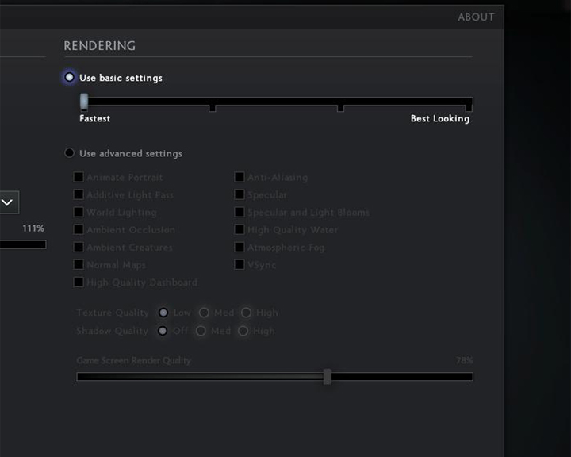Viewport: 571px width, 457px height.
Task: Expand the dropdown chevron on the left edge
Action: (8, 202)
